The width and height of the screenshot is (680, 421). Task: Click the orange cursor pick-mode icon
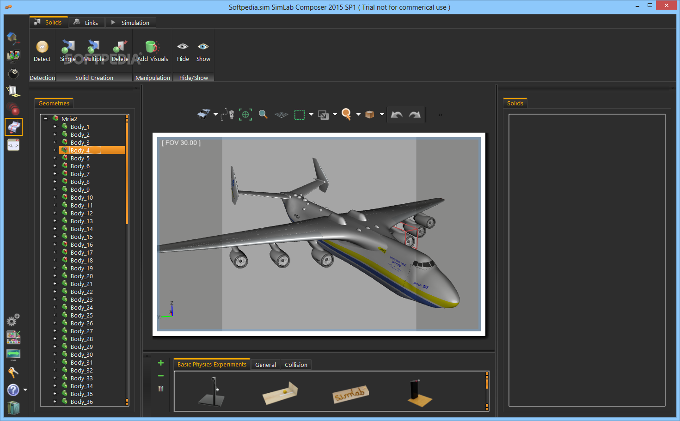[x=346, y=114]
